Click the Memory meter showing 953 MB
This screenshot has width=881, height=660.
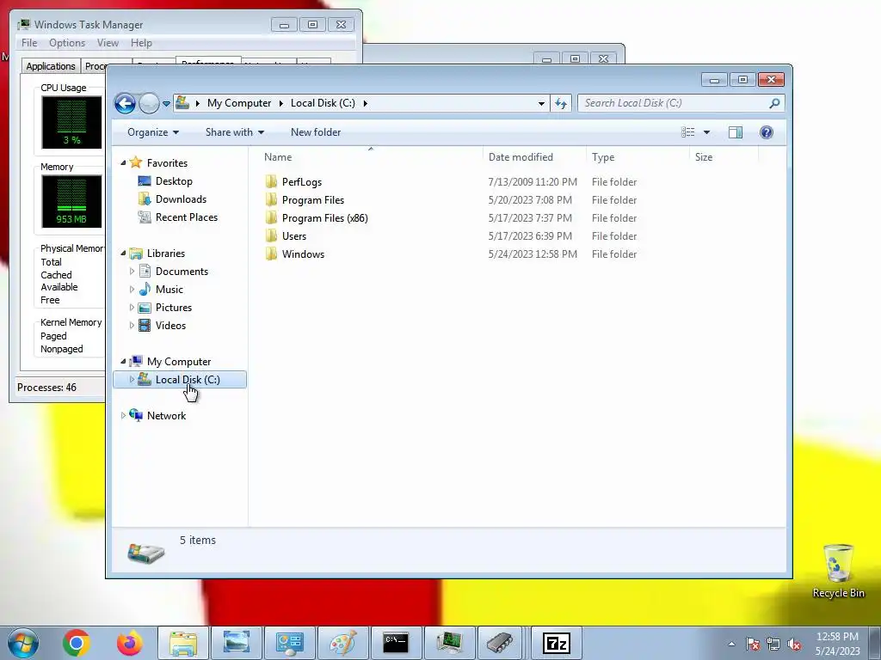(71, 201)
